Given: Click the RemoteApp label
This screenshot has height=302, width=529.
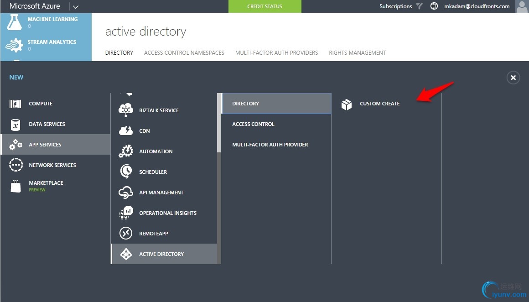Looking at the screenshot, I should 154,234.
